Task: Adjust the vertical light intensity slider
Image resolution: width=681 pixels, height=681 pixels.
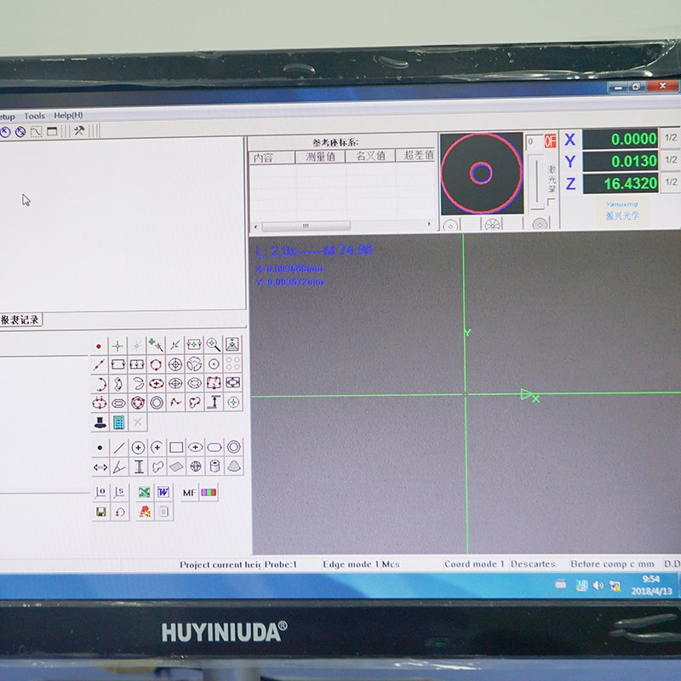Action: (x=536, y=182)
